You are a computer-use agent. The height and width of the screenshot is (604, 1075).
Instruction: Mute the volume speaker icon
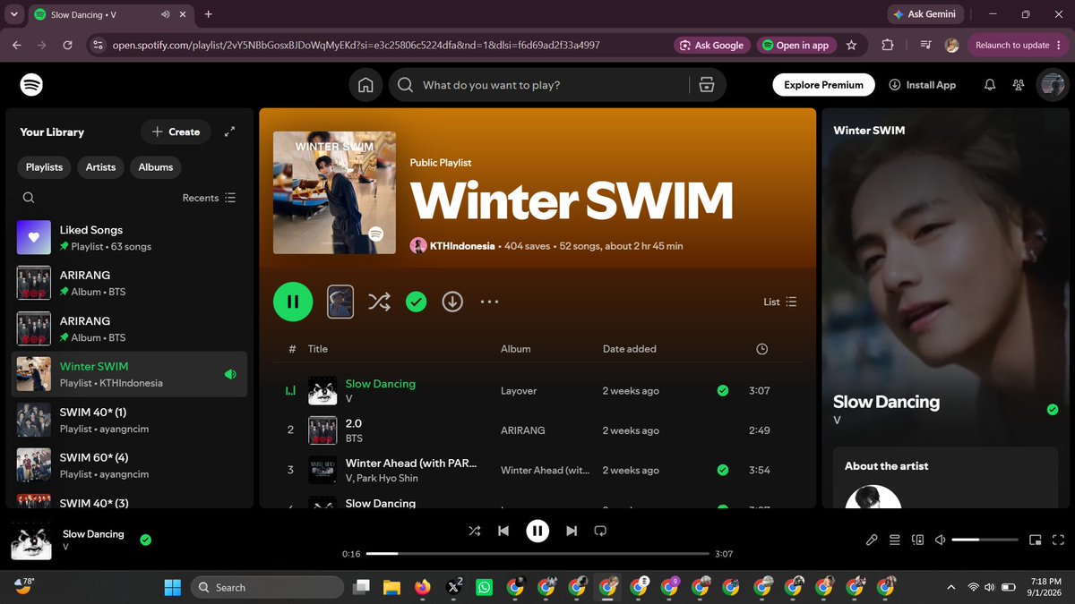click(940, 540)
